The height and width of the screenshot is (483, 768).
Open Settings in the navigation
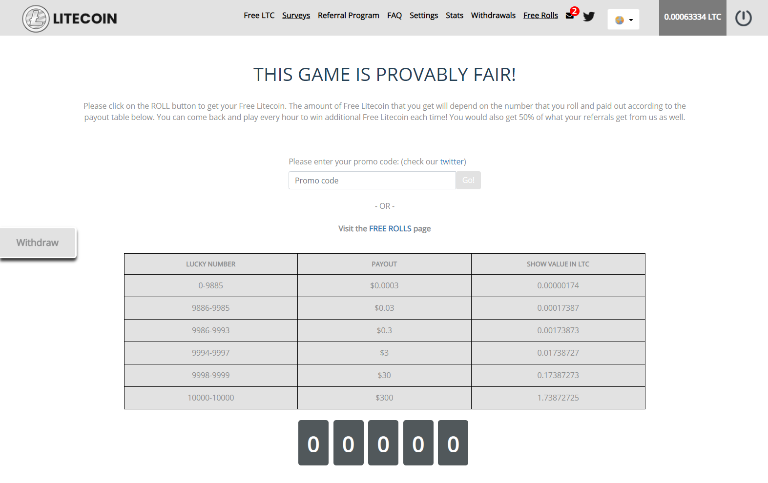(424, 15)
